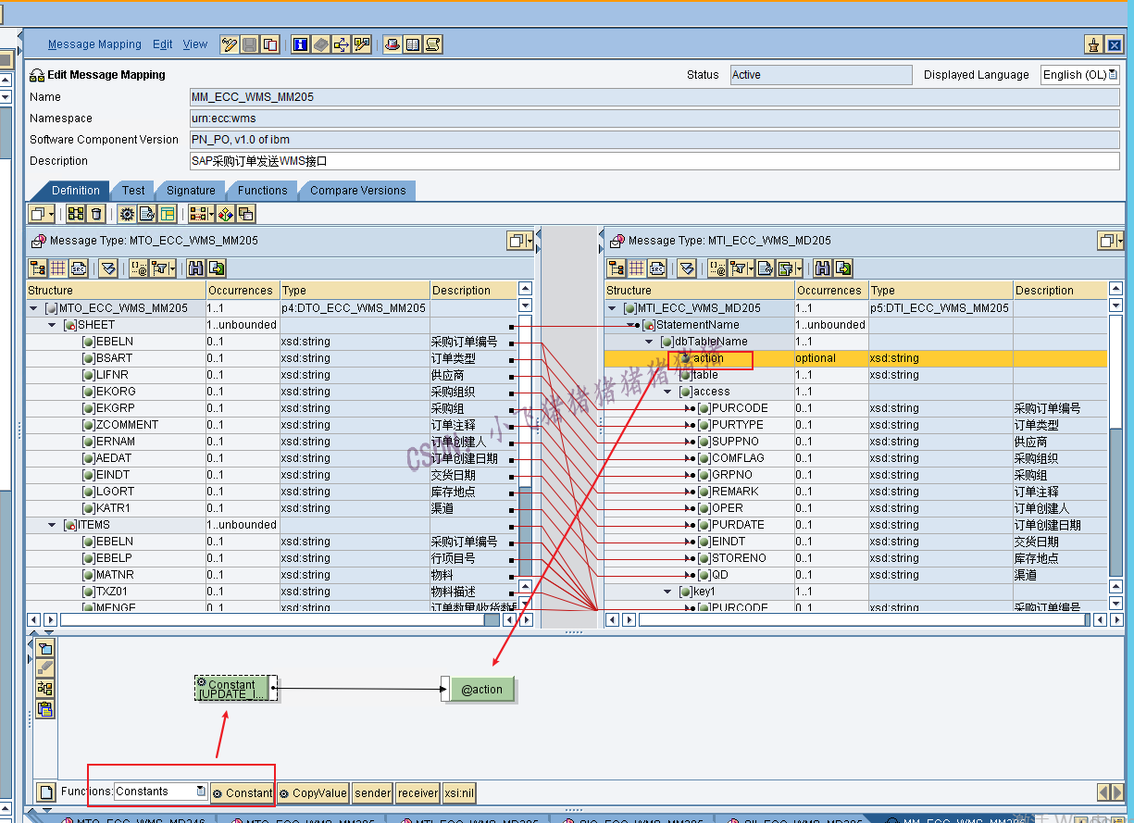Click the blank page icon beside Functions
This screenshot has width=1134, height=823.
tap(45, 792)
